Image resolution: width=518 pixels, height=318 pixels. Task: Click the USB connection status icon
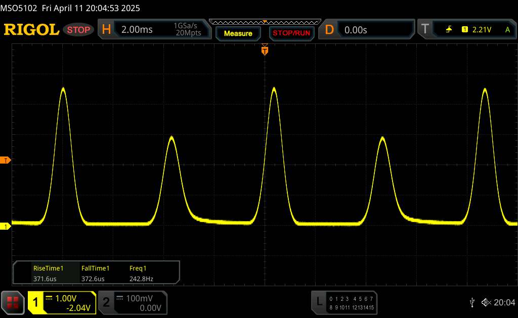coord(472,302)
